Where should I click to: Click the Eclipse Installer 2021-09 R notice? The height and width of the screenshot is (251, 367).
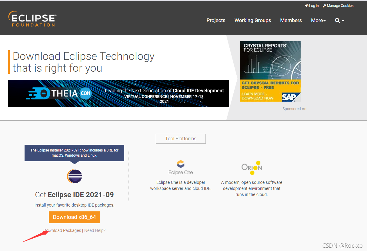click(74, 153)
